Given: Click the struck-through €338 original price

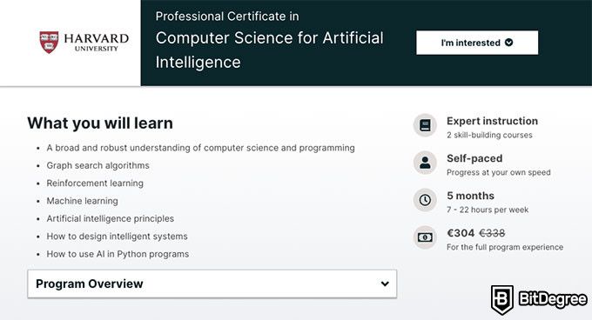Looking at the screenshot, I should [492, 233].
